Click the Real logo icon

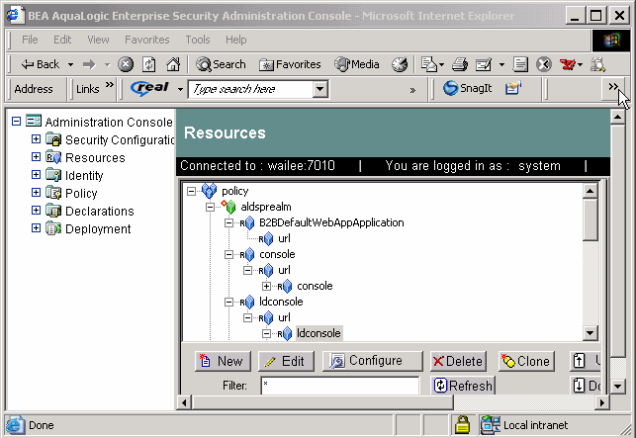pyautogui.click(x=149, y=88)
